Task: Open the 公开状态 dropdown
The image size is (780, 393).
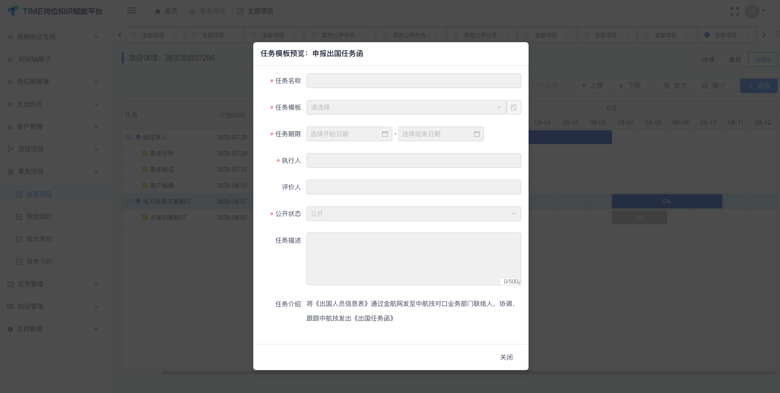Action: coord(413,214)
